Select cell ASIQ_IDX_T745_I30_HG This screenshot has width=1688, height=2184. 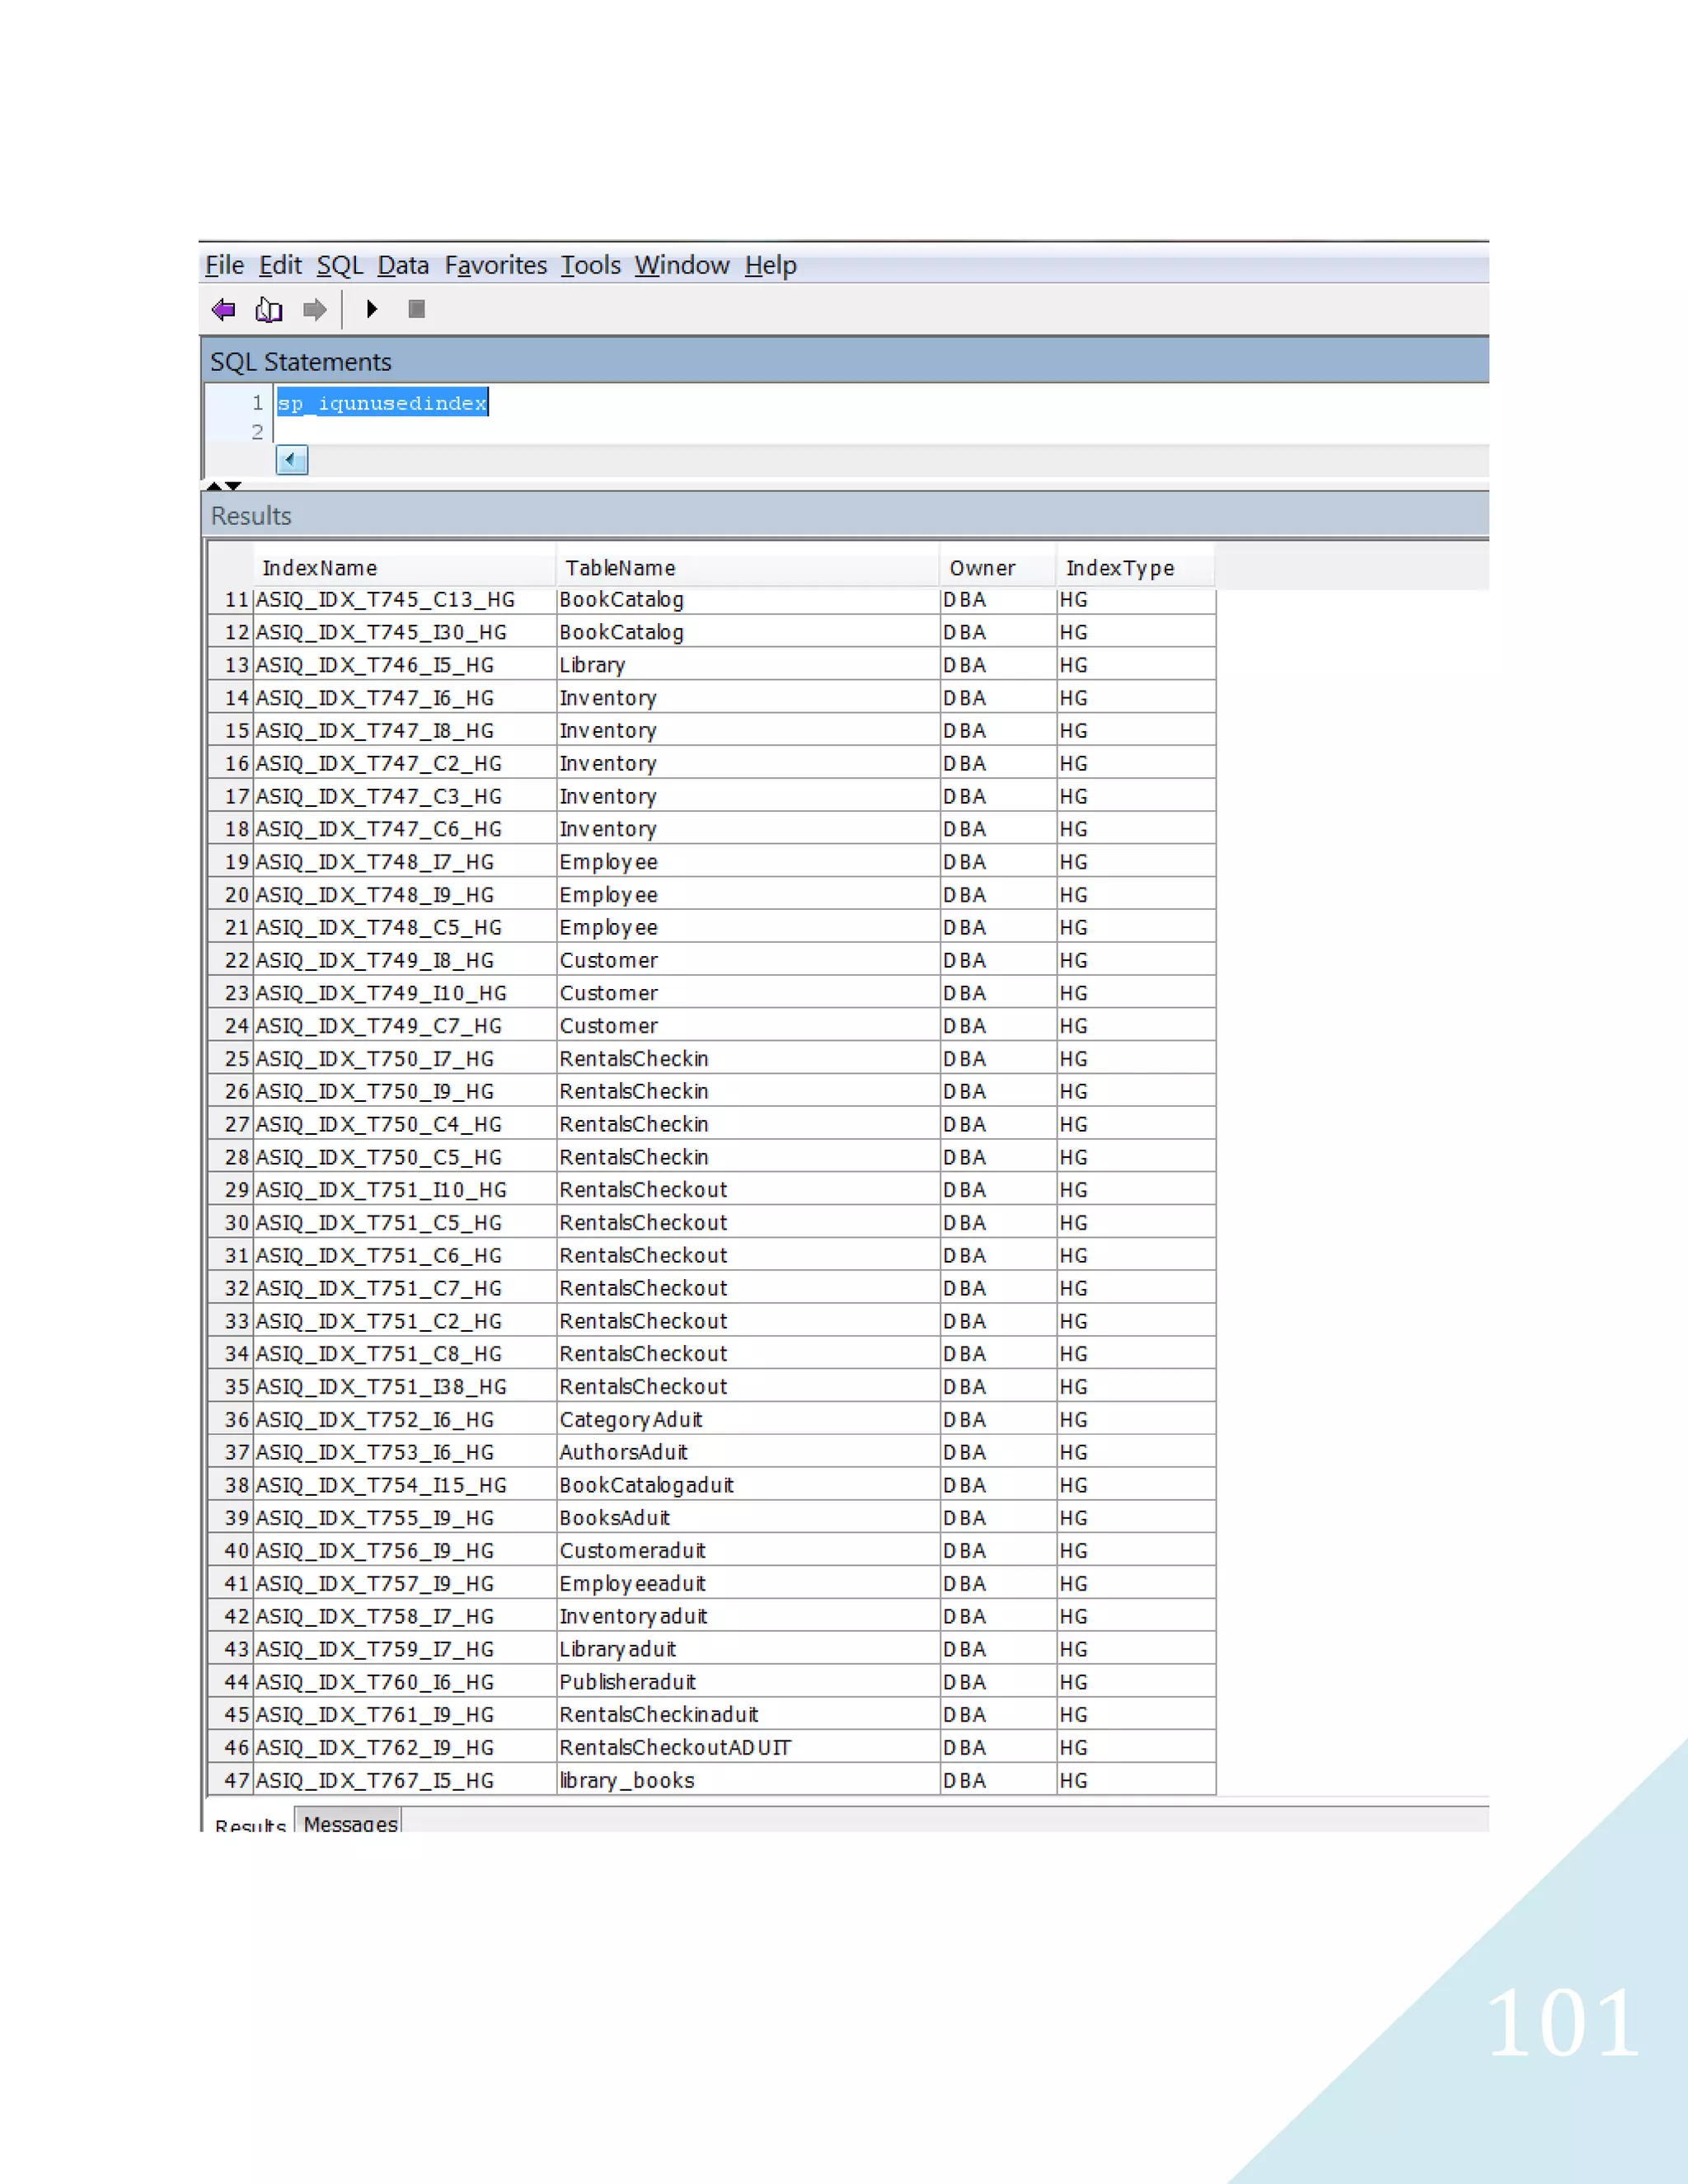[x=404, y=633]
